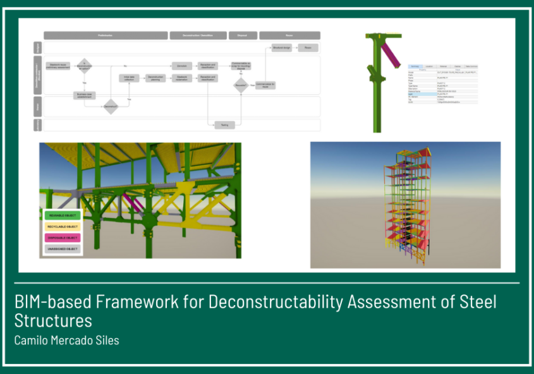This screenshot has height=374, width=534.
Task: Click the green Reusable Object legend button
Action: tap(62, 215)
